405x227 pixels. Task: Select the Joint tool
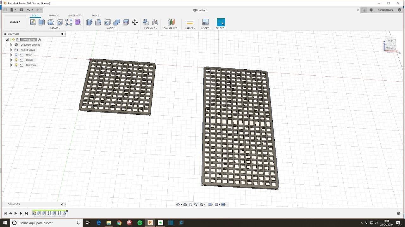click(155, 22)
